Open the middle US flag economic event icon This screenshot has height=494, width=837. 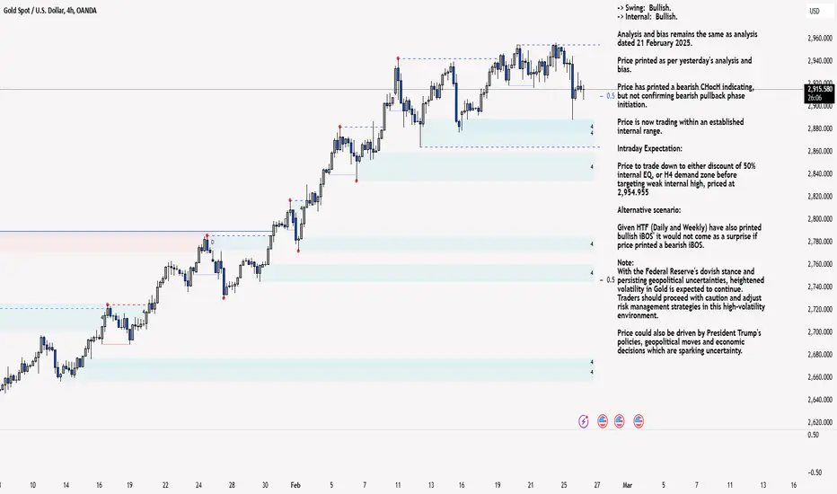click(x=619, y=421)
